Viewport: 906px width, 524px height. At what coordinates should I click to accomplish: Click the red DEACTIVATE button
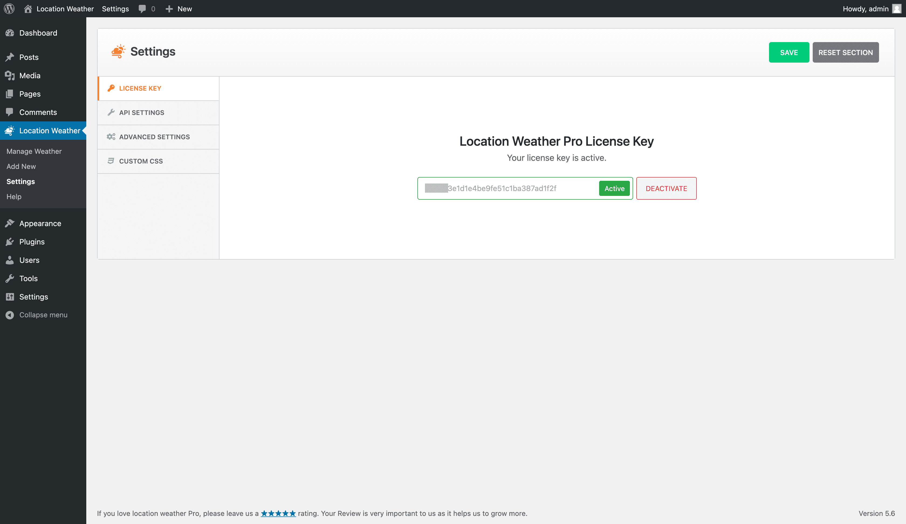(x=666, y=188)
